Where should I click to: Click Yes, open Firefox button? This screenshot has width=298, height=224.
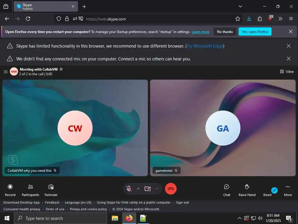tap(255, 32)
